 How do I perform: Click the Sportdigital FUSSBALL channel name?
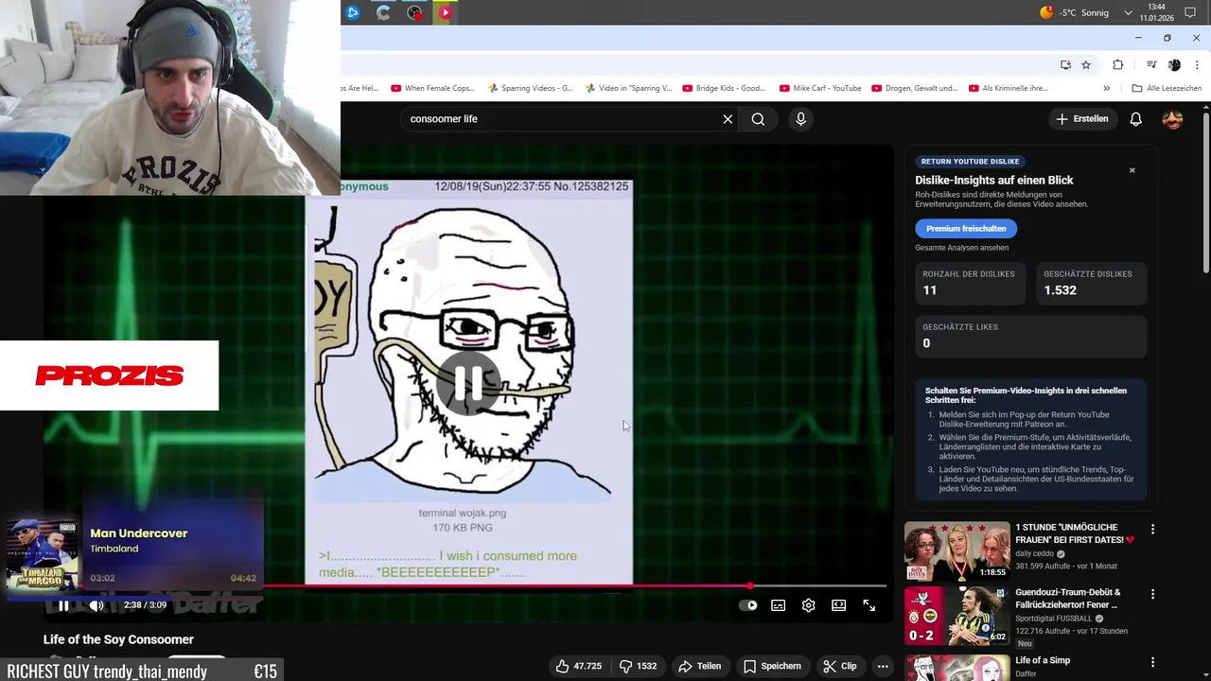pos(1054,619)
